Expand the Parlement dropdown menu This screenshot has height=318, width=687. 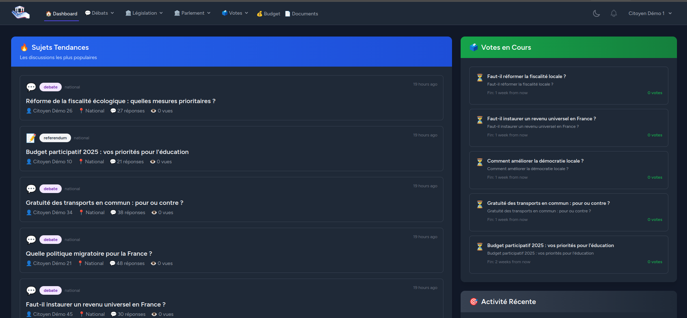click(x=192, y=13)
